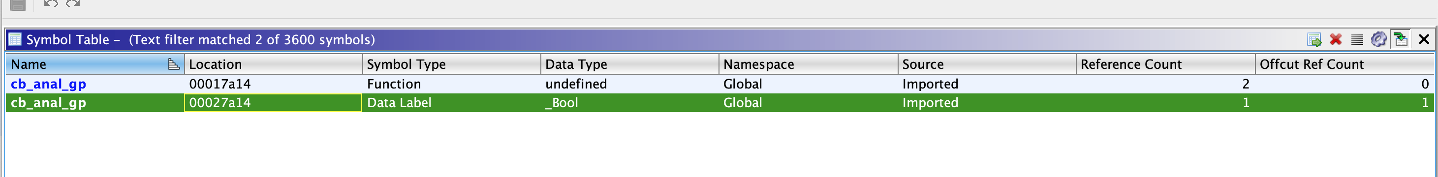Sort by the Name column header
1438x177 pixels.
coord(95,64)
